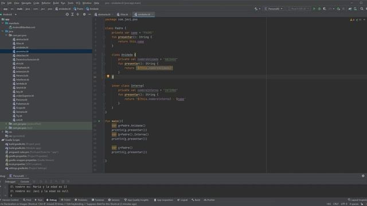The width and height of the screenshot is (367, 206).
Task: Open the Debug tool window button
Action: tap(52, 200)
